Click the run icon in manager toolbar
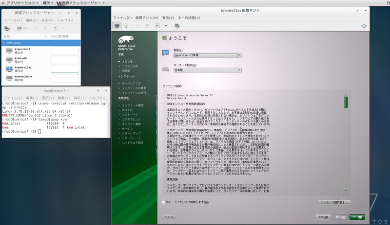The width and height of the screenshot is (390, 225). pyautogui.click(x=36, y=28)
